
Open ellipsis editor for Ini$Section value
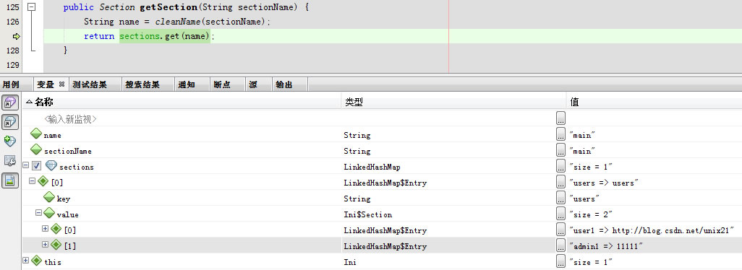coord(560,214)
